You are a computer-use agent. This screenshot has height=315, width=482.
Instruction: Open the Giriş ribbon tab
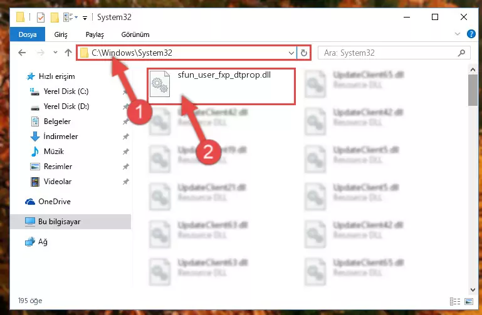(61, 34)
